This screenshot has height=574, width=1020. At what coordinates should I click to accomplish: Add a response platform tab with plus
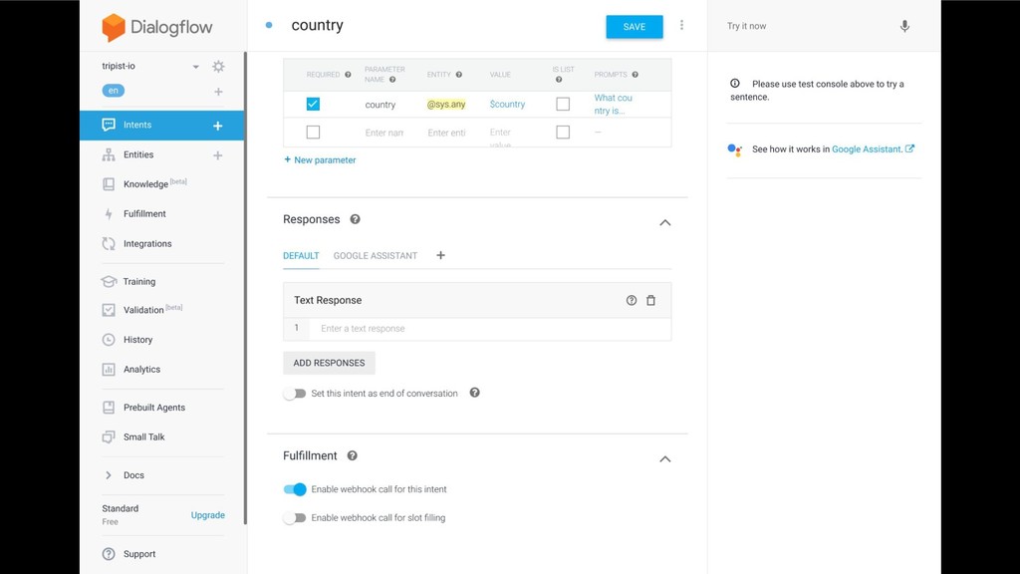440,255
